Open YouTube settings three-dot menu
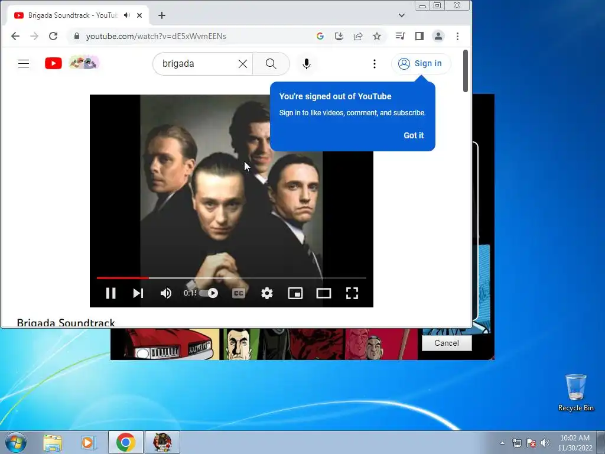The width and height of the screenshot is (605, 454). point(374,64)
